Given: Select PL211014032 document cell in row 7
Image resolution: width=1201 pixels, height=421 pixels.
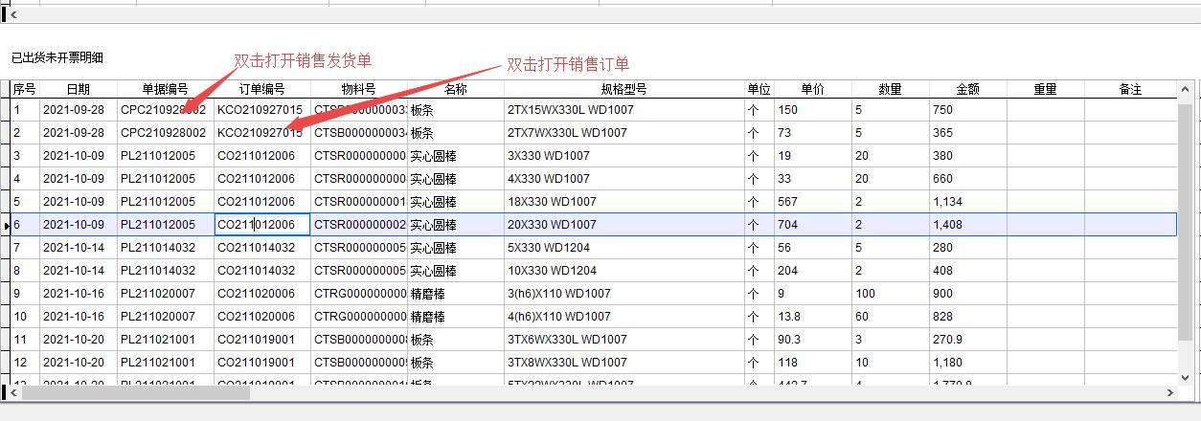Looking at the screenshot, I should 158,248.
